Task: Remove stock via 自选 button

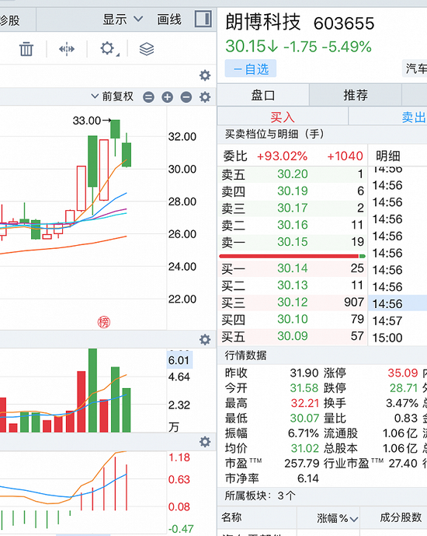Action: [x=251, y=69]
